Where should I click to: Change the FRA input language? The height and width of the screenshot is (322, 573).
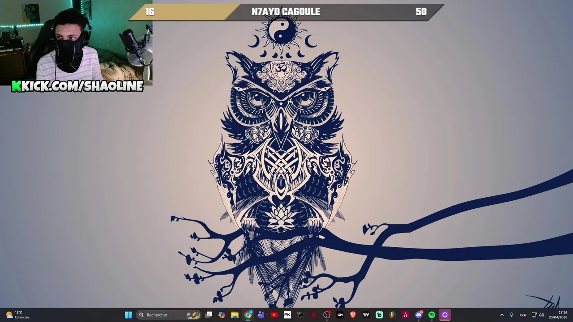coord(523,315)
